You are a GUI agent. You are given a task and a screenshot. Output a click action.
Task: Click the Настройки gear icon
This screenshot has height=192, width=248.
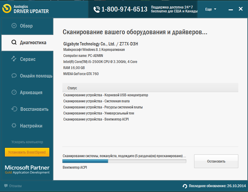pyautogui.click(x=14, y=126)
